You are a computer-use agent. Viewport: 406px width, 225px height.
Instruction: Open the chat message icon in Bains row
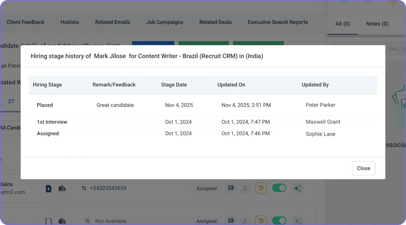pyautogui.click(x=231, y=188)
